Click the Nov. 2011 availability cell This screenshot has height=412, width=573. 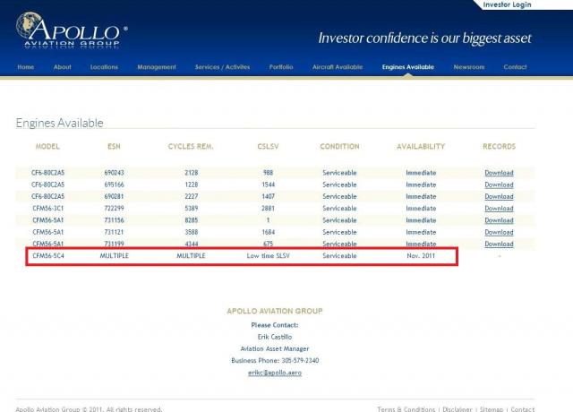coord(421,255)
